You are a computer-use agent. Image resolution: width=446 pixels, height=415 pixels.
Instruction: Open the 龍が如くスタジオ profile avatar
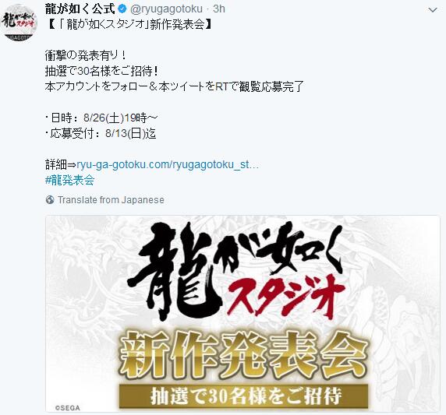click(x=19, y=23)
